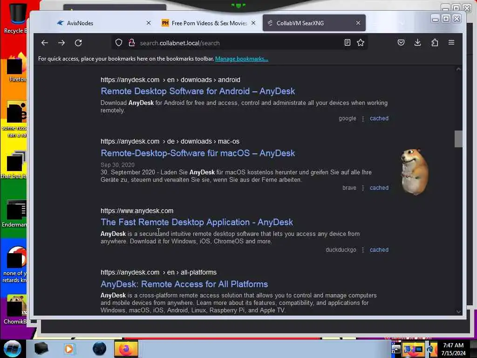Click the anydesk.com de mac-os URL
Image resolution: width=477 pixels, height=358 pixels.
point(170,141)
